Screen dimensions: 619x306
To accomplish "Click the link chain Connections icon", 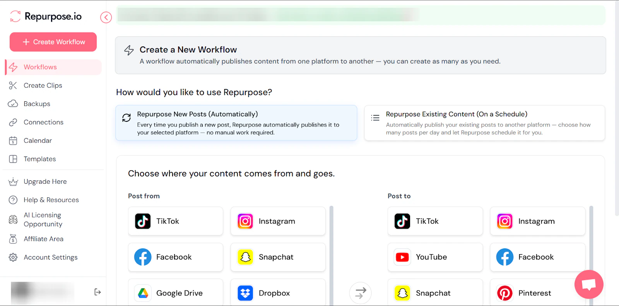I will point(13,122).
